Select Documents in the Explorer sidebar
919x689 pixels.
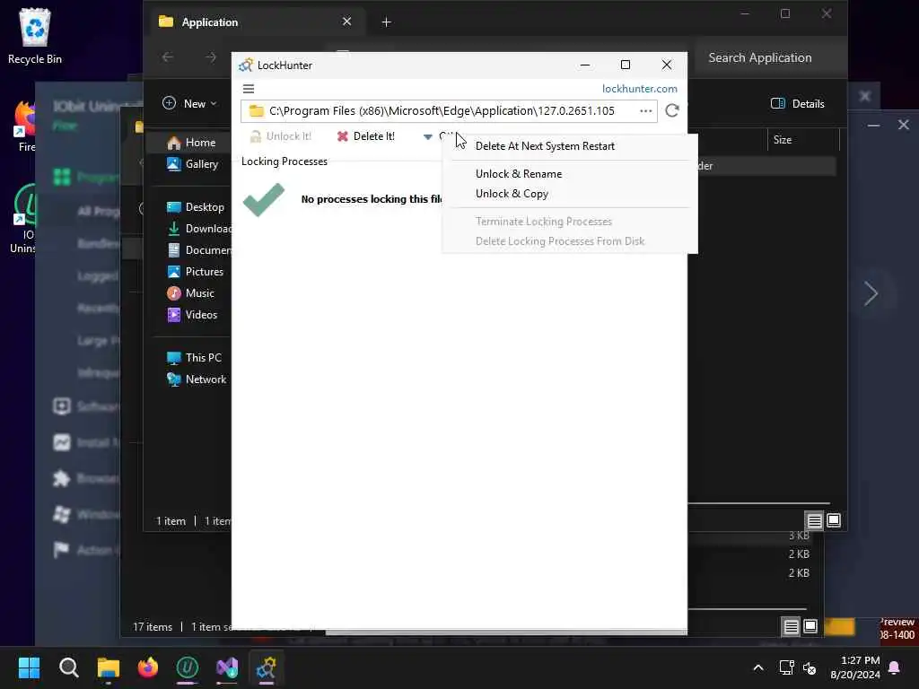(198, 250)
